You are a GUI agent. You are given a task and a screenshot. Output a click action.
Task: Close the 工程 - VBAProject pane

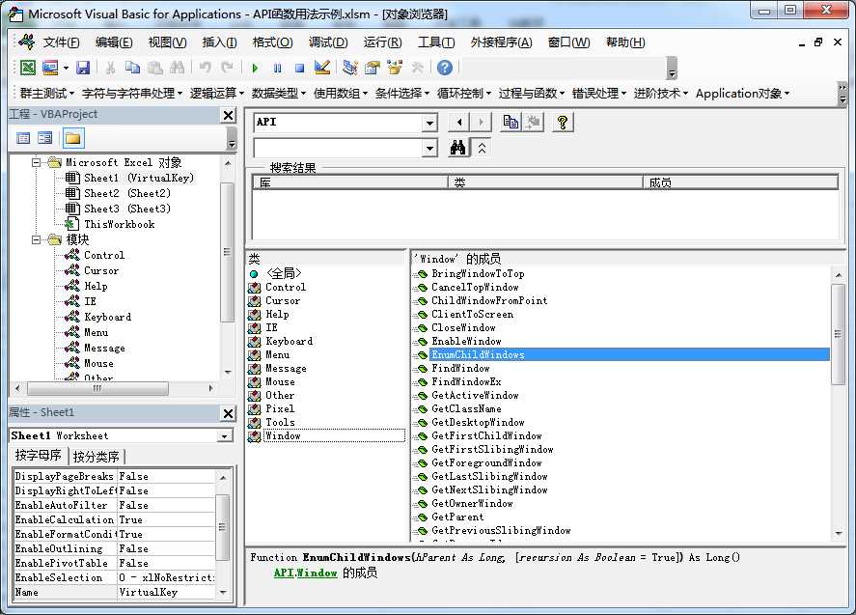(x=228, y=115)
